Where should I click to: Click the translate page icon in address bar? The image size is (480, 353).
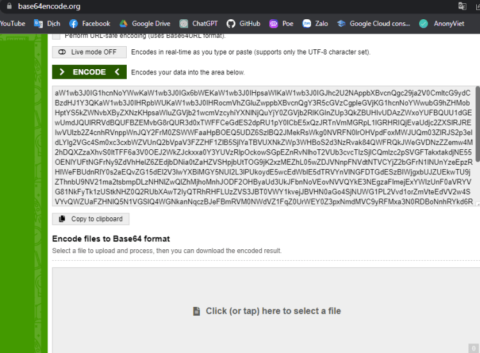(x=462, y=6)
